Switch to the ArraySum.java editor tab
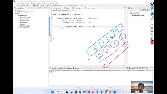This screenshot has width=167, height=94. [x=77, y=8]
